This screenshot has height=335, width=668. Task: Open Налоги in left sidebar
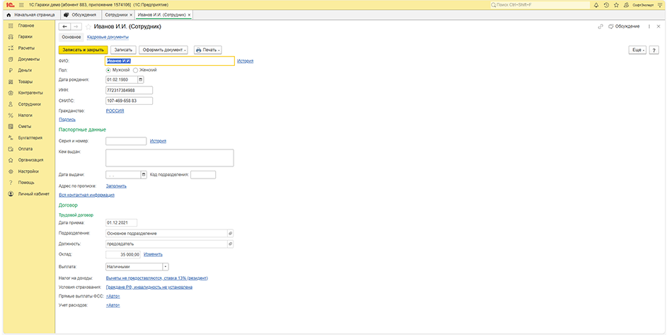click(25, 115)
